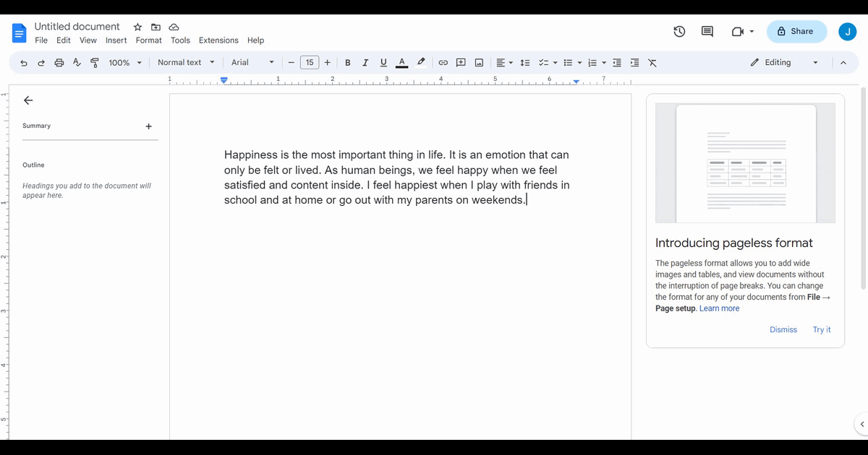Click the Share button
The height and width of the screenshot is (455, 868).
(796, 32)
